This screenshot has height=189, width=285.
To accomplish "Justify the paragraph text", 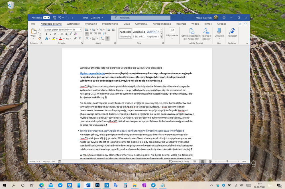I will [99, 34].
